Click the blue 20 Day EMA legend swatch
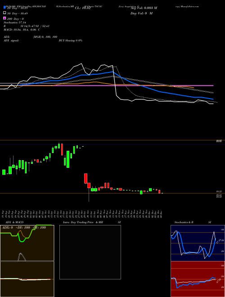This screenshot has height=297, width=225. click(x=4, y=7)
